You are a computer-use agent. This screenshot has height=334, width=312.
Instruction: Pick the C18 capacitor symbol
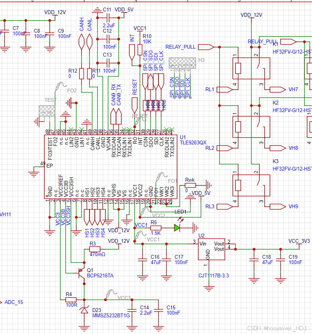[254, 260]
